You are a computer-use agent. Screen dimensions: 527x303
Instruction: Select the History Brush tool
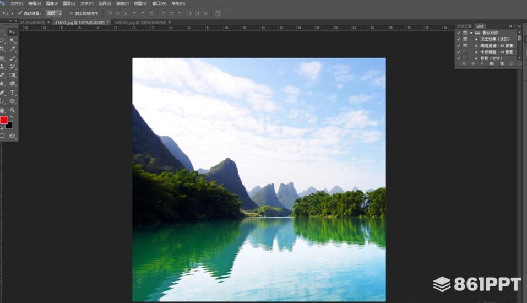click(13, 67)
